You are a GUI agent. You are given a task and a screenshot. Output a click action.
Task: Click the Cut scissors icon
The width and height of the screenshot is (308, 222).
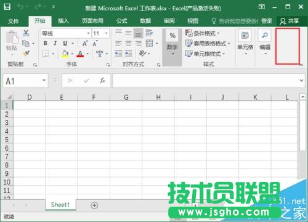[x=26, y=33]
